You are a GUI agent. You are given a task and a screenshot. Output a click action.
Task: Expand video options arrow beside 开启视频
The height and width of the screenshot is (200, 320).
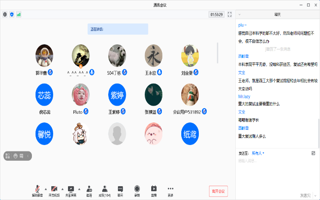tap(62, 189)
